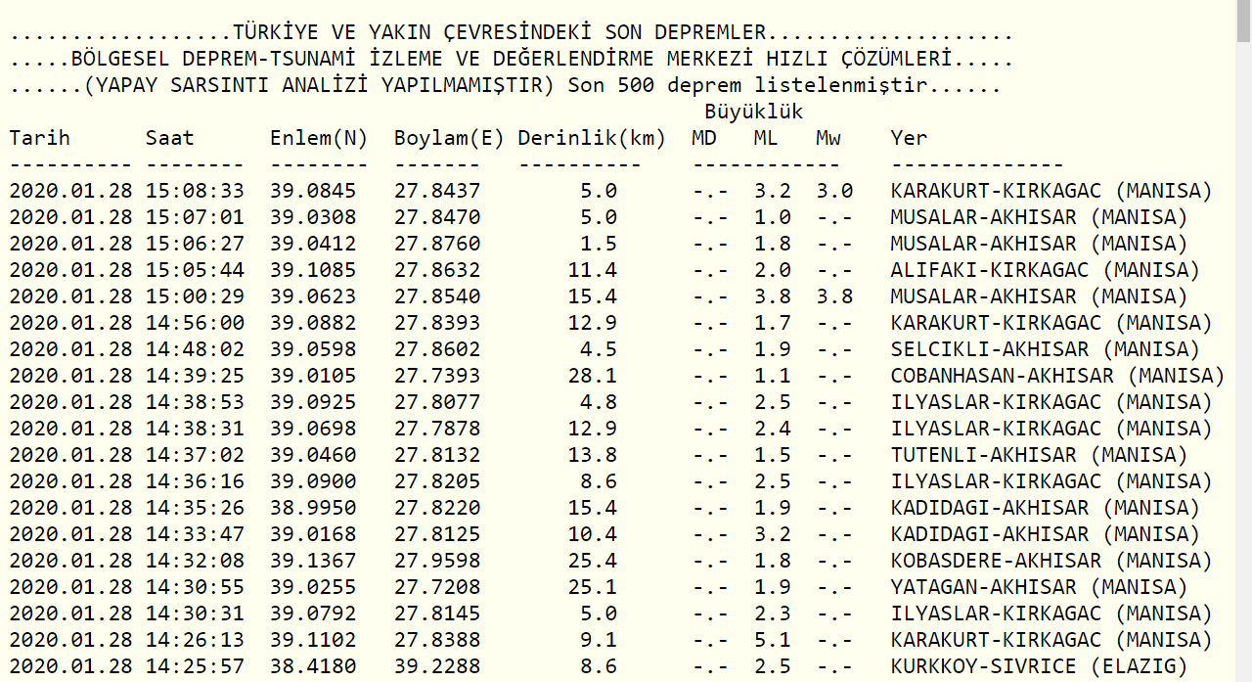1252x682 pixels.
Task: Click YATAGAN-AKHISAR (MANISA) location
Action: tap(1039, 587)
